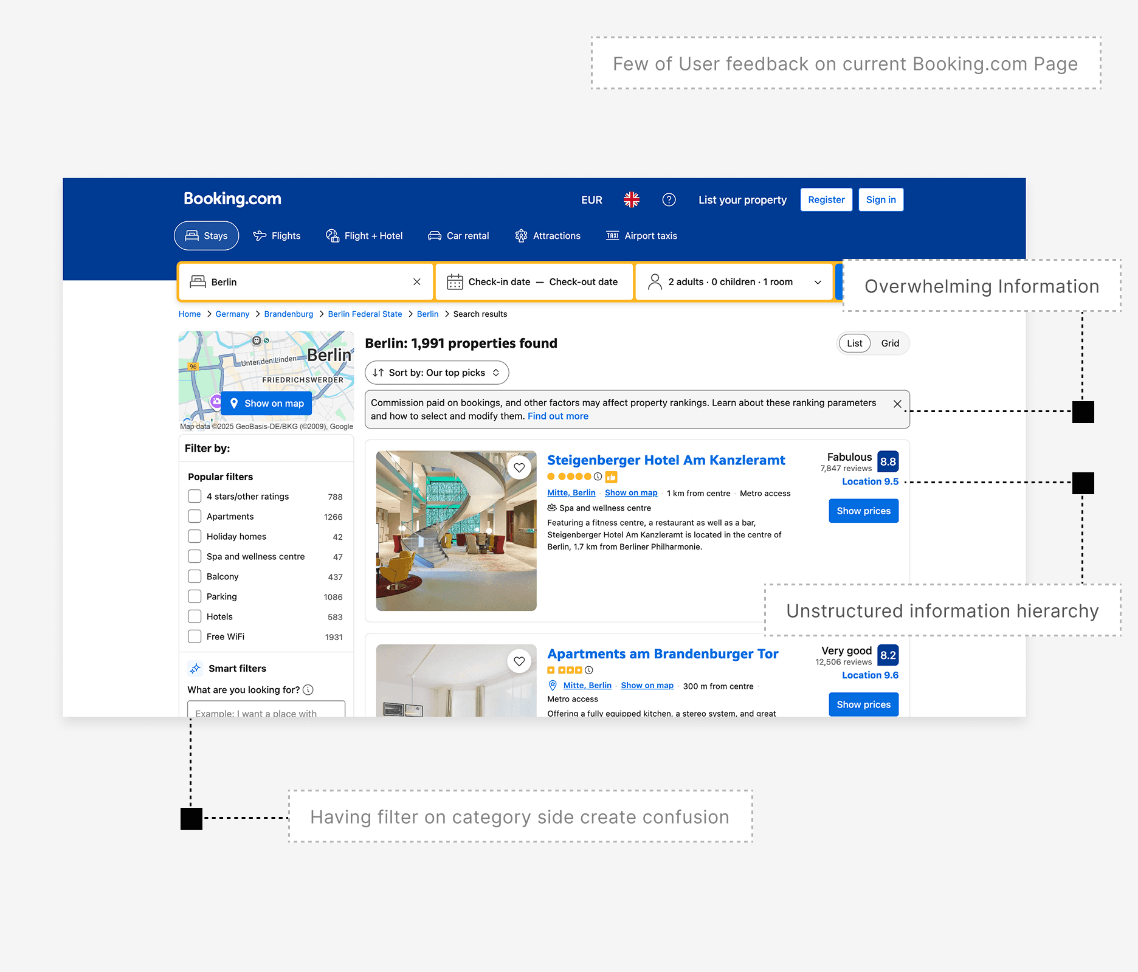Open Apartments am Brandenburger Tor photo
The height and width of the screenshot is (972, 1138).
click(x=457, y=681)
